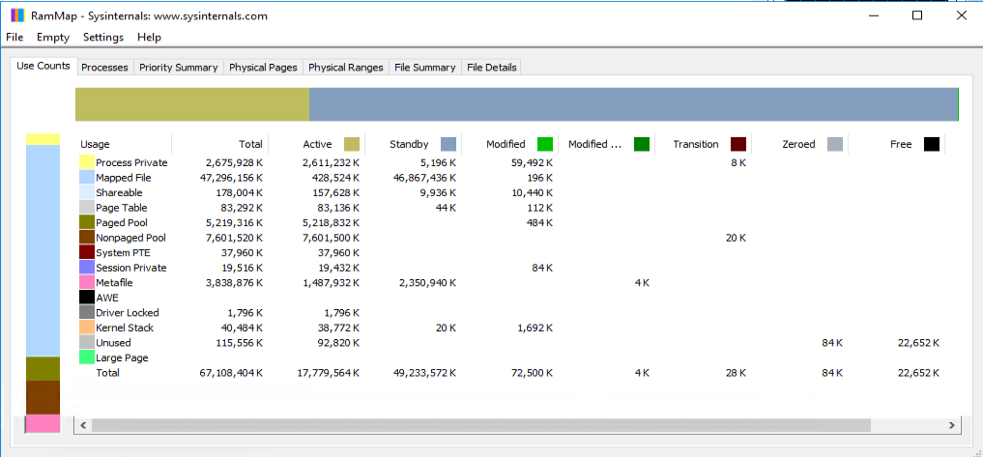Click the Metafile pink swatch
The image size is (983, 457).
[87, 283]
